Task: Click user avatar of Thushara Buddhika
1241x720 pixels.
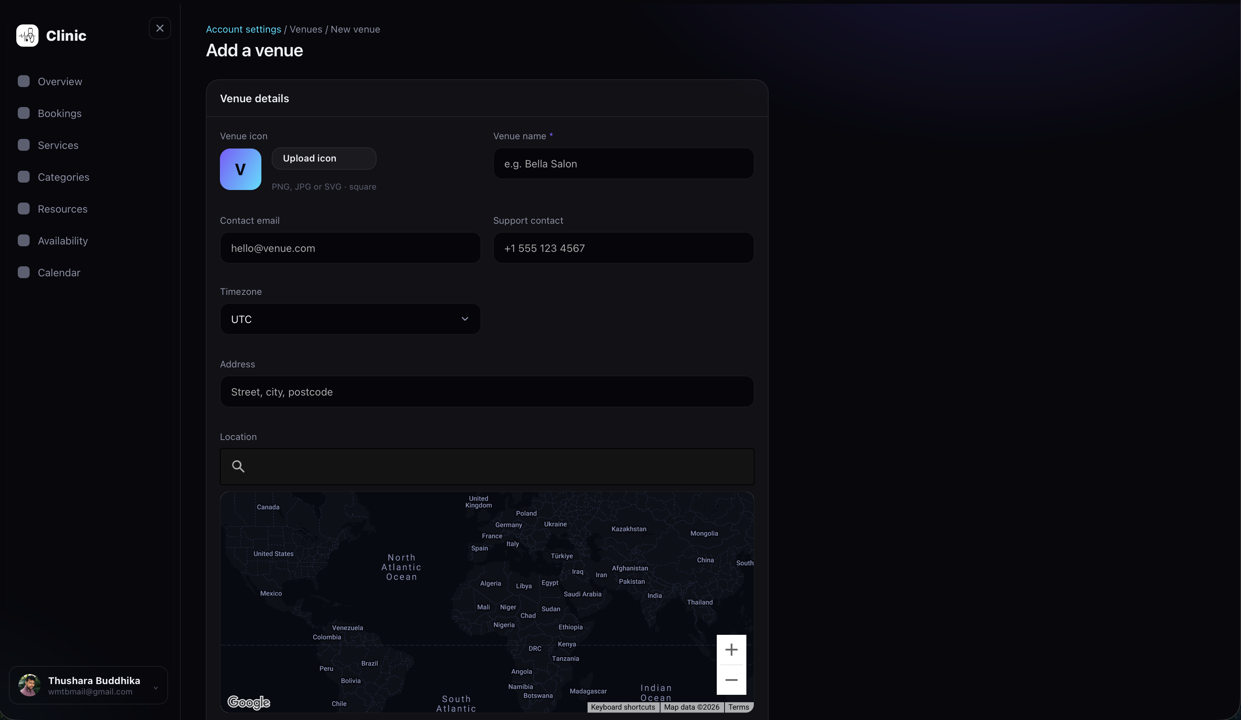Action: [x=30, y=685]
